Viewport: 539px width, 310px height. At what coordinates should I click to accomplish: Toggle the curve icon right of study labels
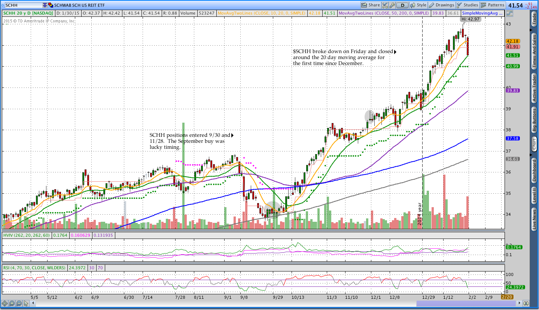click(509, 13)
